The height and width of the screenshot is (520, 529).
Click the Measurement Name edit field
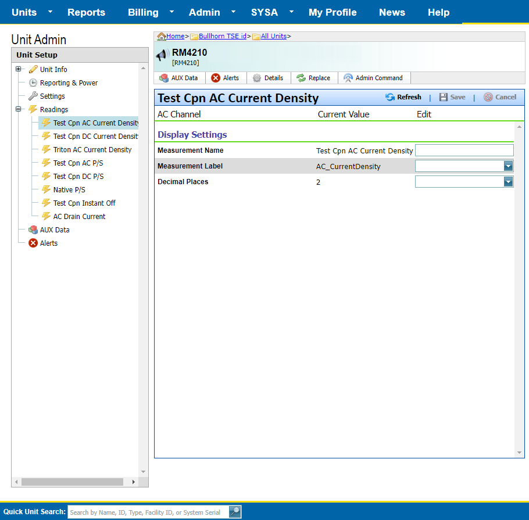[464, 150]
